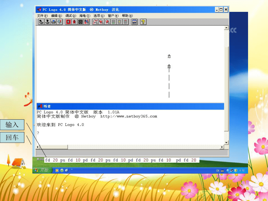Click the PC Logo icon in the title bar
This screenshot has width=268, height=201.
pyautogui.click(x=39, y=10)
